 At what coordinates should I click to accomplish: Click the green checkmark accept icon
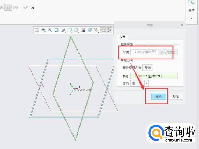(26, 8)
